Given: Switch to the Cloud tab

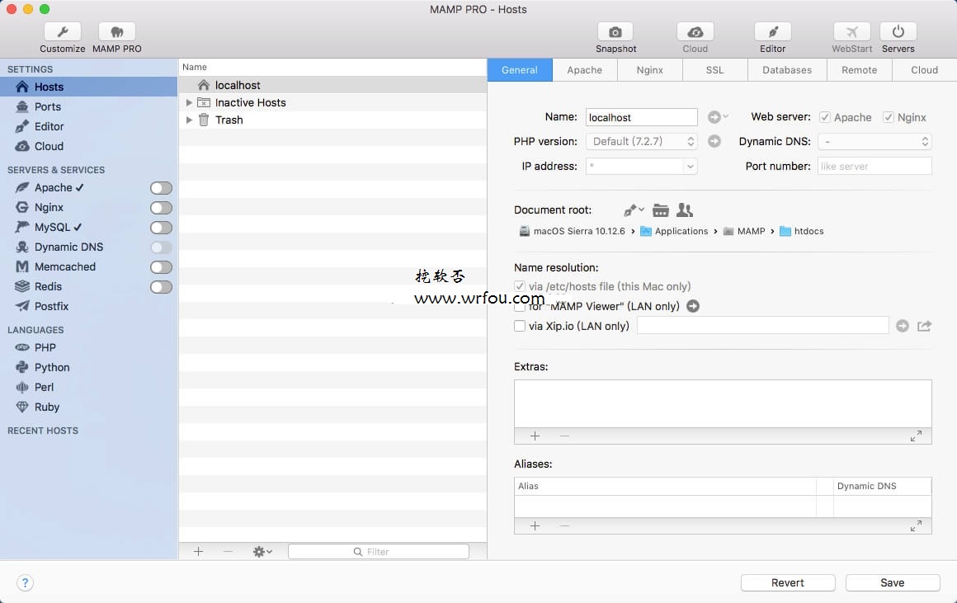Looking at the screenshot, I should (925, 70).
